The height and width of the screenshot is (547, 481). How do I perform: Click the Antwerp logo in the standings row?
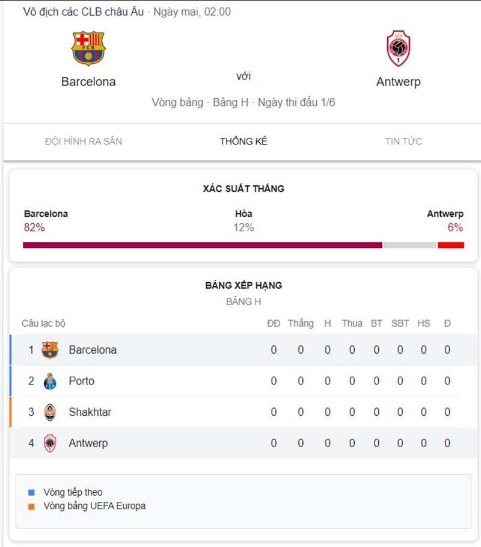[x=49, y=443]
